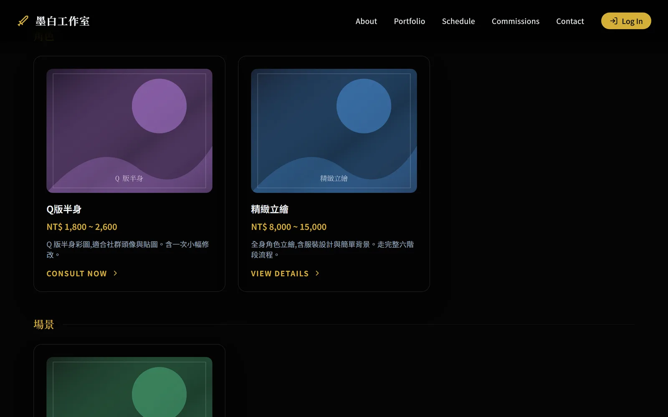
Task: Click the 場景 section heading
Action: point(44,324)
